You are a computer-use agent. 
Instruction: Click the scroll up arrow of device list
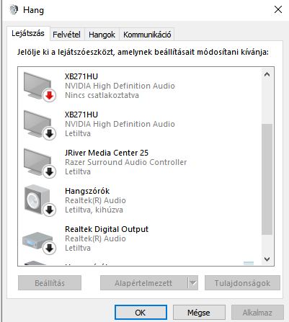(267, 74)
